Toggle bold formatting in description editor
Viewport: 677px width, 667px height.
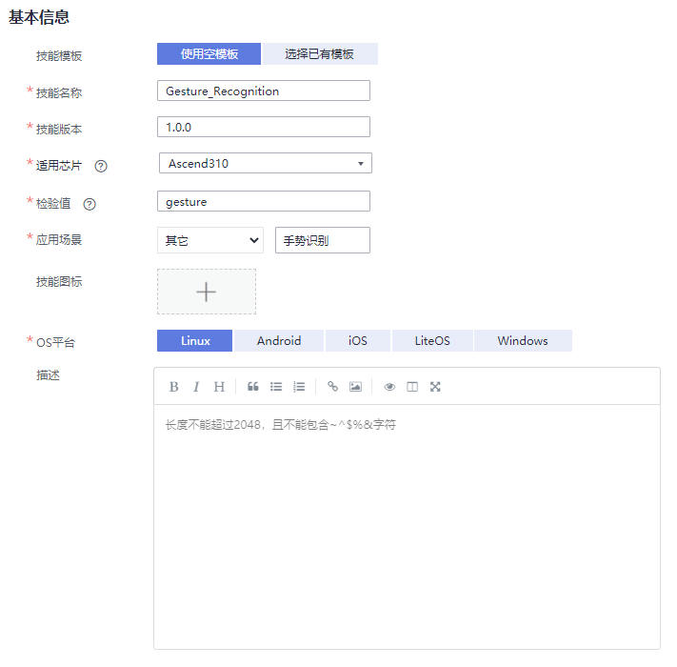[173, 387]
